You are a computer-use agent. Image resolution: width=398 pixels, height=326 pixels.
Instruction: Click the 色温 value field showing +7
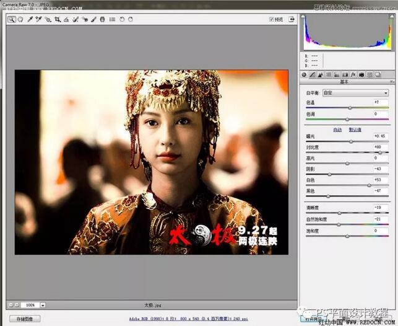point(381,102)
